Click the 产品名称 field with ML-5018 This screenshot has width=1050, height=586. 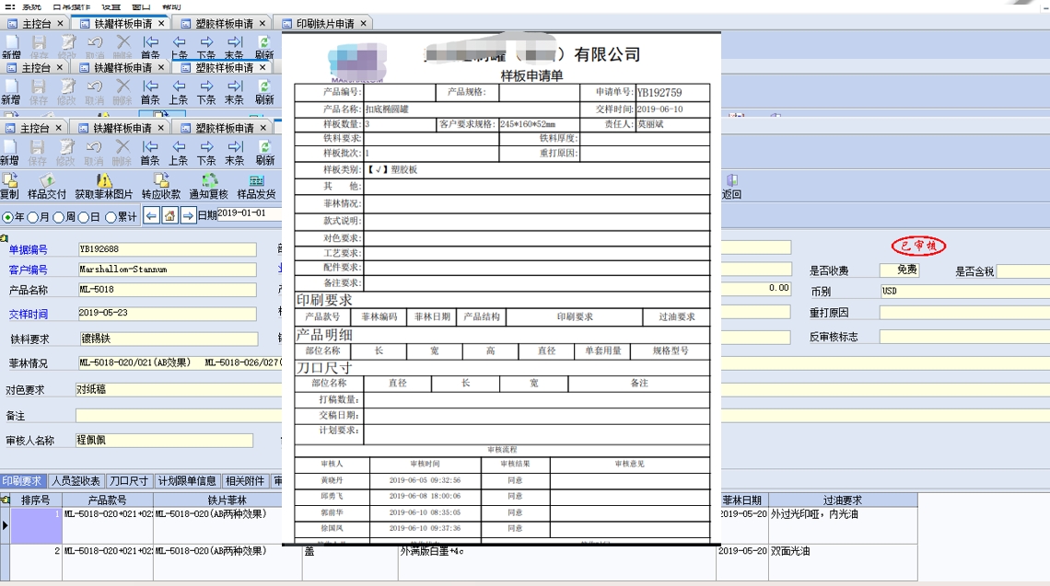pos(168,290)
